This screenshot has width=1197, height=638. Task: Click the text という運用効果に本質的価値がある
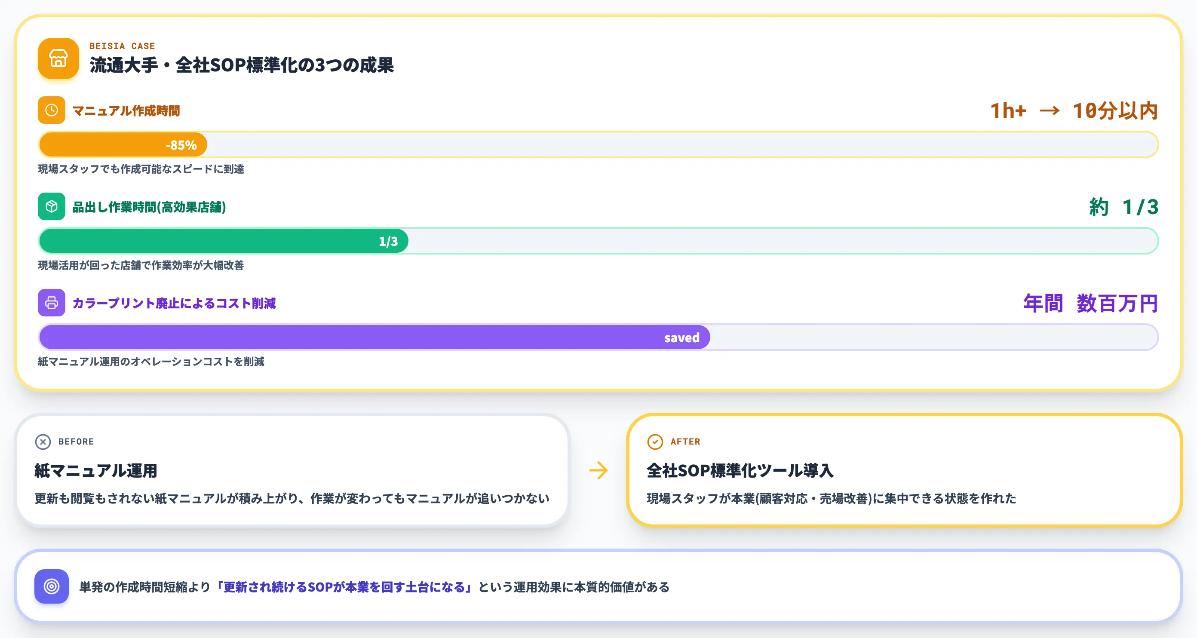pyautogui.click(x=574, y=587)
